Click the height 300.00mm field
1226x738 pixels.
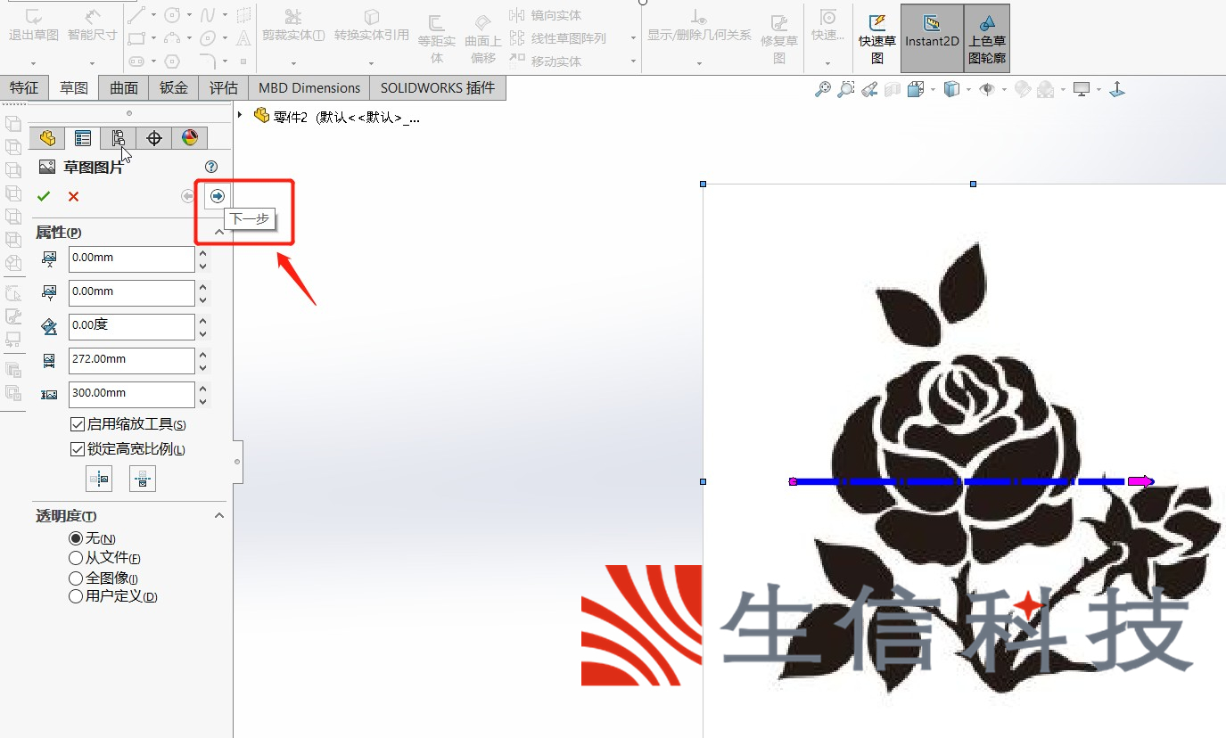click(131, 395)
